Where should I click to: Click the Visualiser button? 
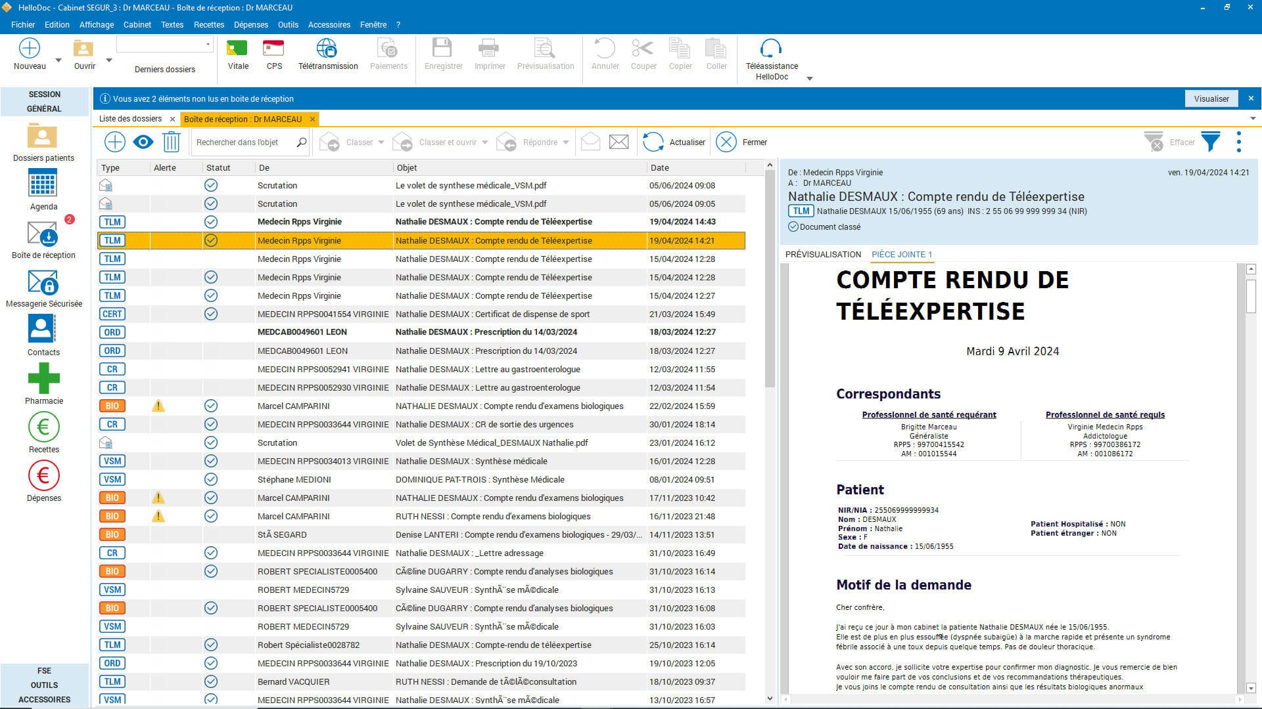1211,98
